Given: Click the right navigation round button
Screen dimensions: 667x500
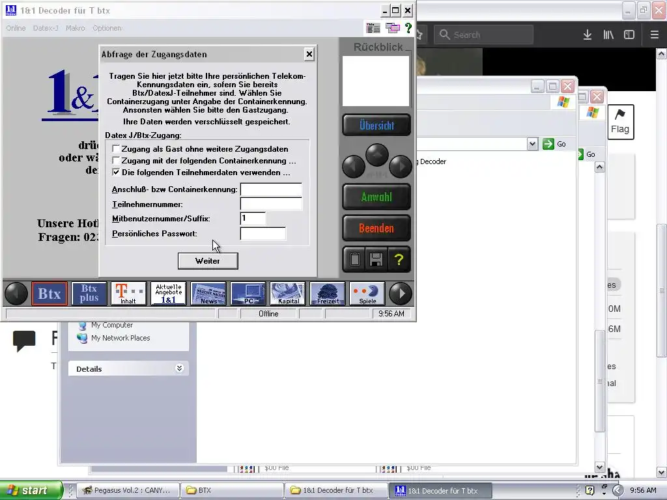Looking at the screenshot, I should [401, 167].
